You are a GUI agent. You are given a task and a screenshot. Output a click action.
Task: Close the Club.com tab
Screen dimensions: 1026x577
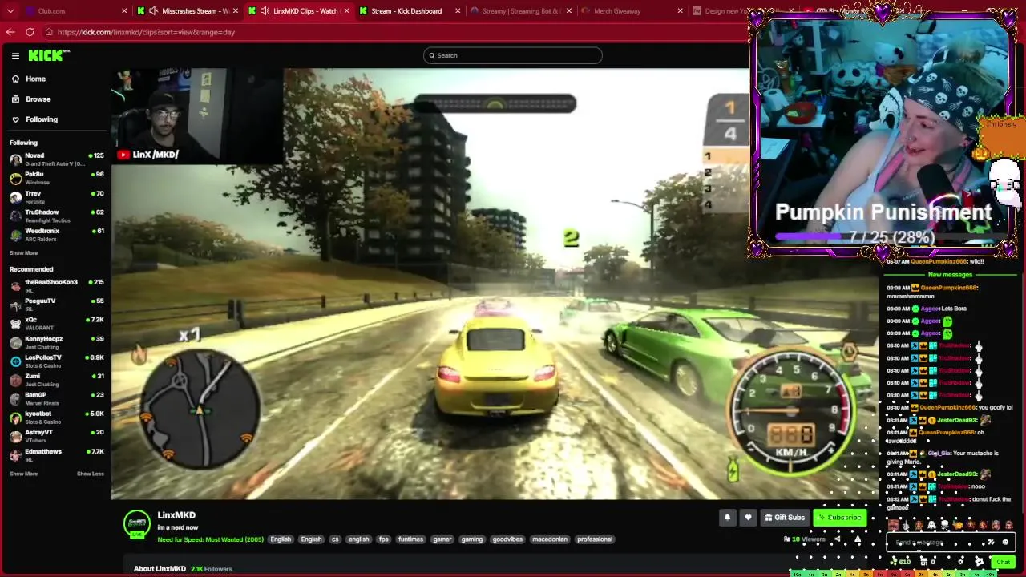[124, 11]
